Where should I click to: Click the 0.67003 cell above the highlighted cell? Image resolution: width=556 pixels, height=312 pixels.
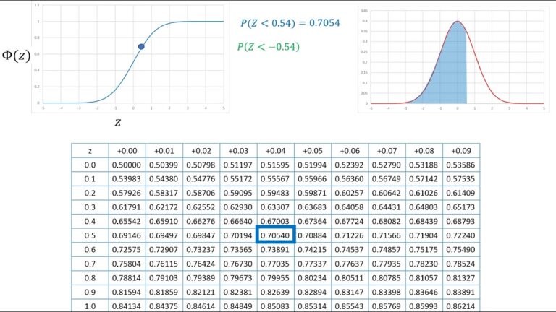click(x=276, y=221)
